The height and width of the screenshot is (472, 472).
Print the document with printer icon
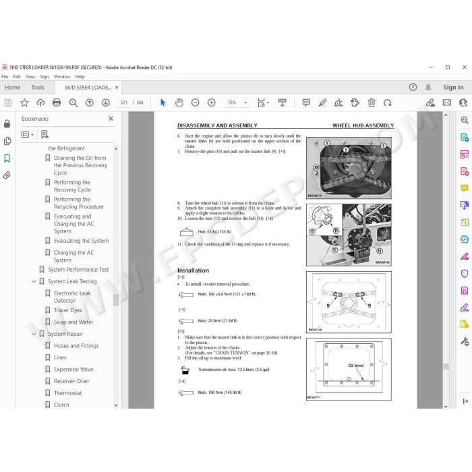click(x=57, y=103)
